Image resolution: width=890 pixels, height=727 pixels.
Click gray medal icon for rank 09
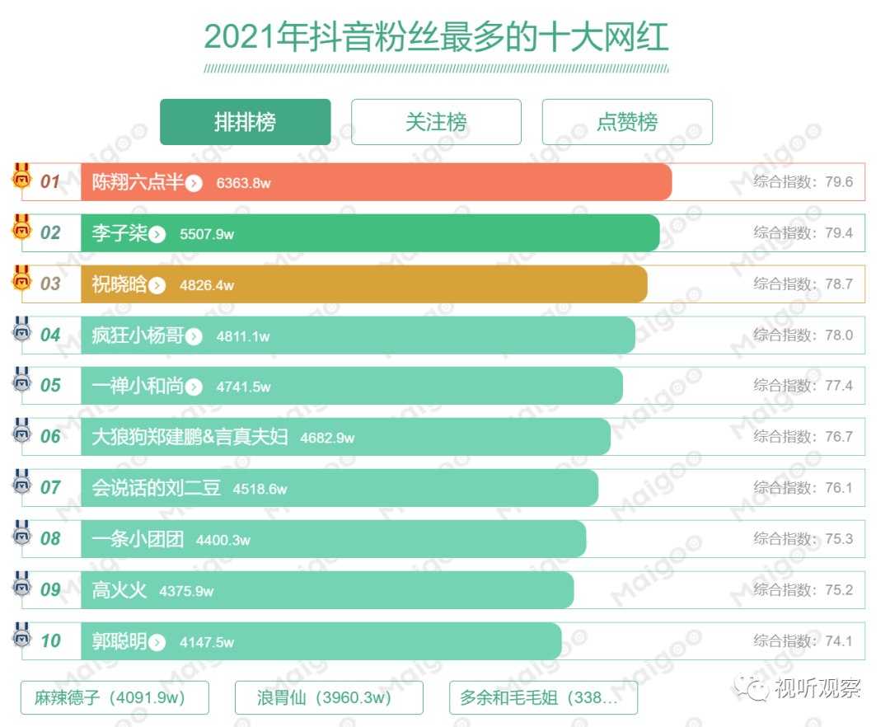pyautogui.click(x=21, y=584)
